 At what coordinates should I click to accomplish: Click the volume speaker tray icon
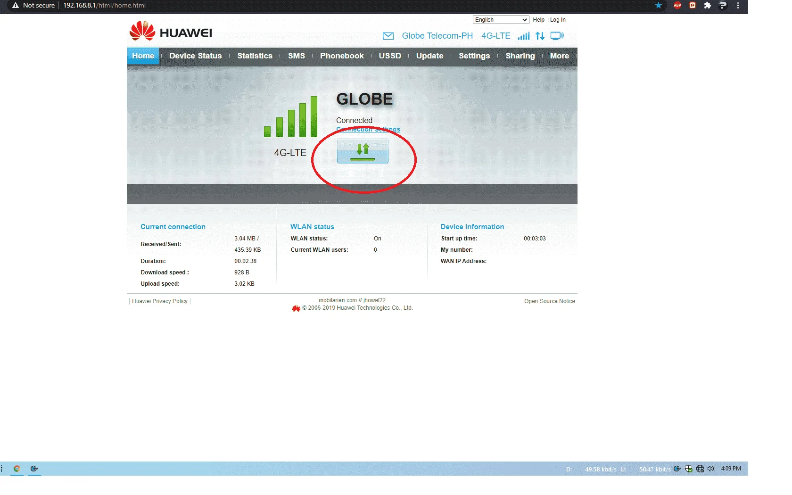(711, 469)
